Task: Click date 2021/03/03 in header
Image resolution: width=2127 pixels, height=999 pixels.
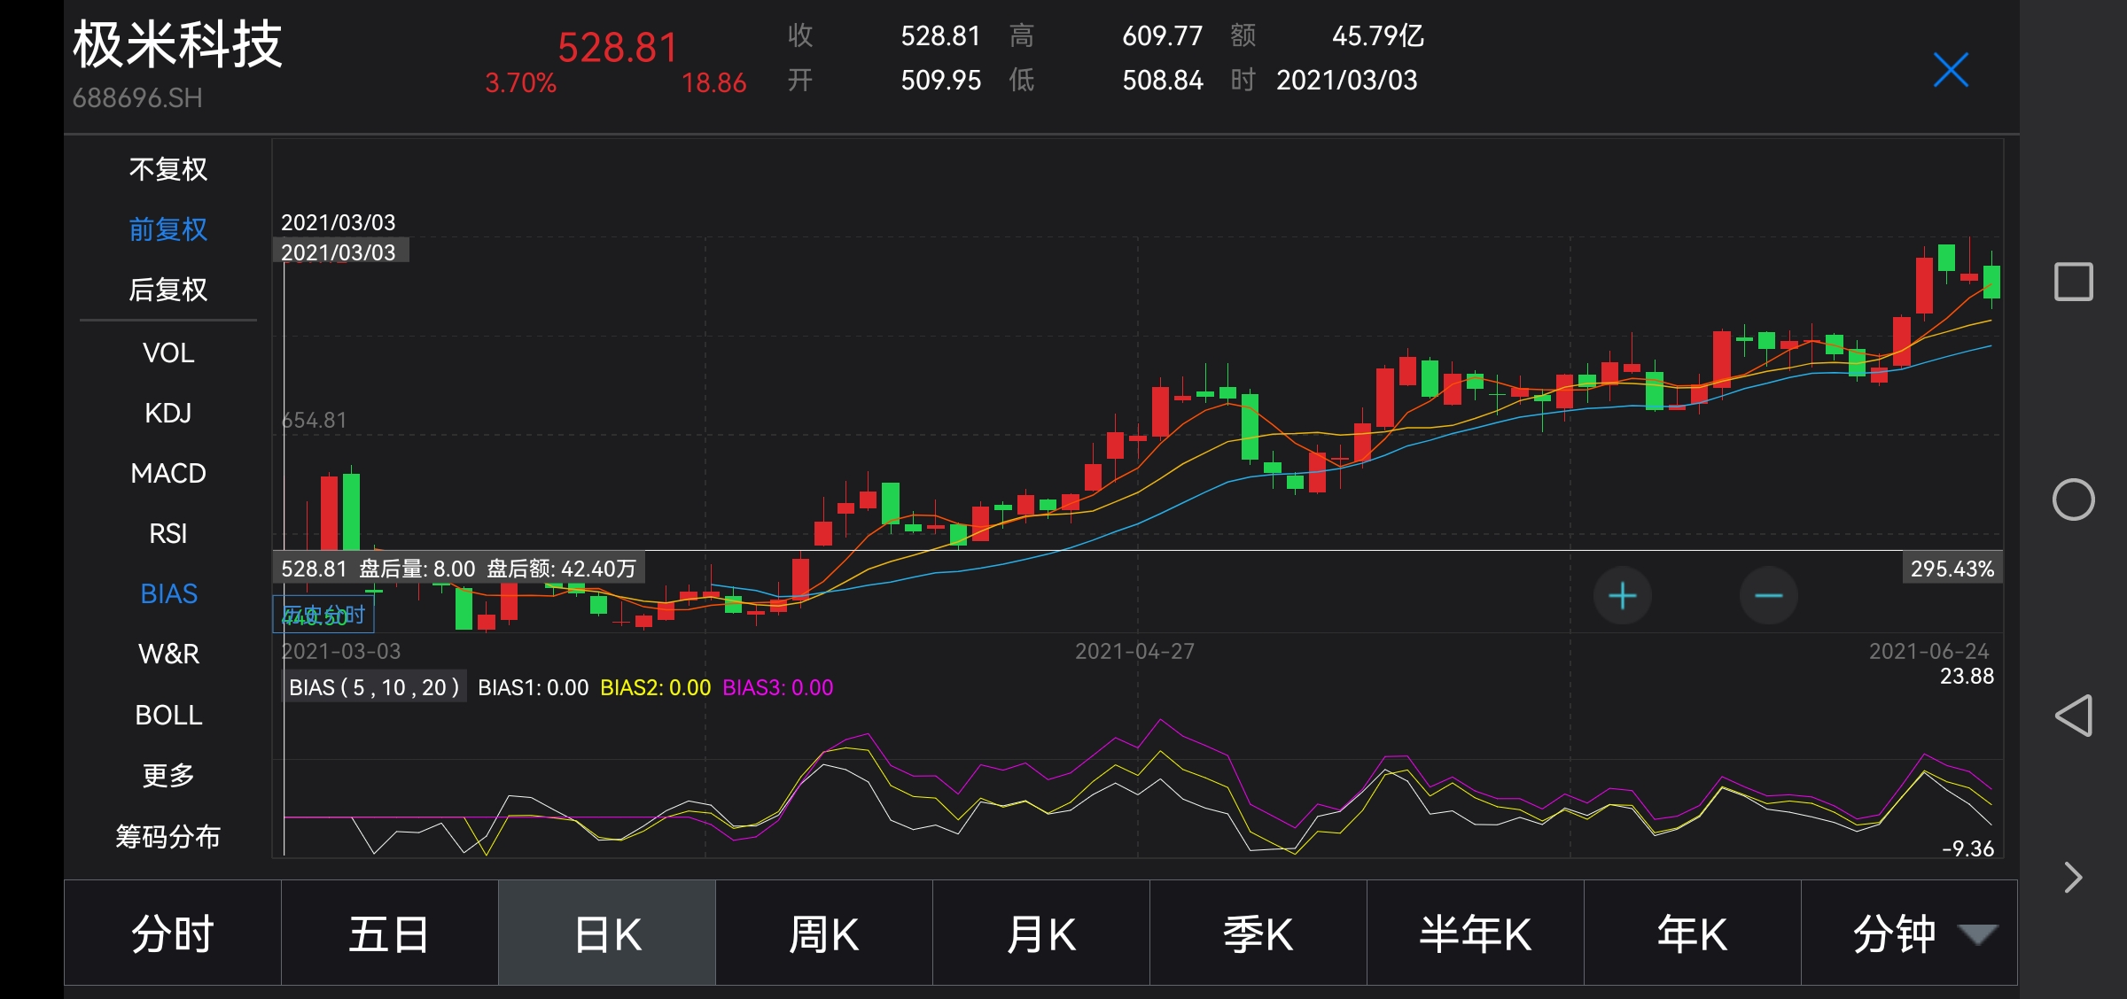Action: point(1346,80)
